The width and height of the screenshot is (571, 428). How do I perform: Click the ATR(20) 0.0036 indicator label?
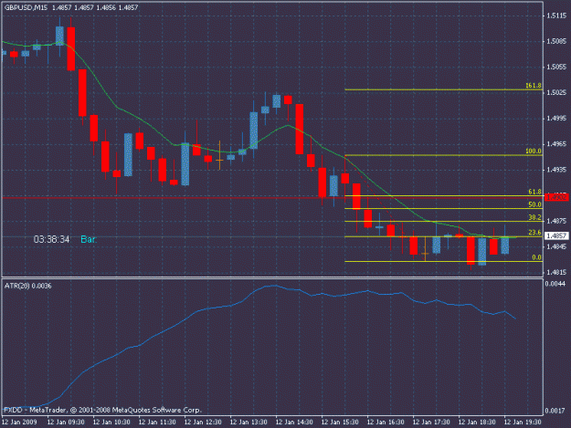coord(28,286)
